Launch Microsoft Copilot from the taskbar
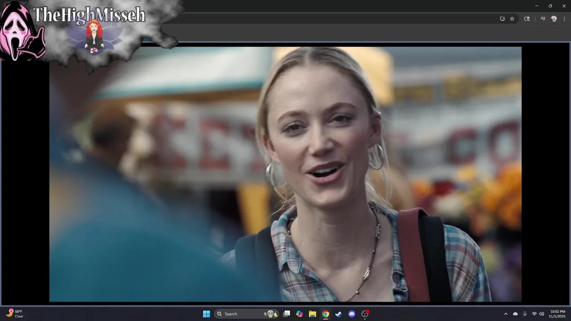Image resolution: width=571 pixels, height=321 pixels. click(x=300, y=314)
